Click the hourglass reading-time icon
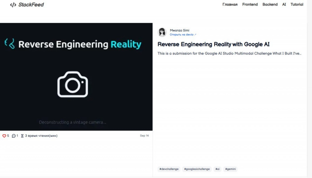312x178 pixels. [22, 136]
